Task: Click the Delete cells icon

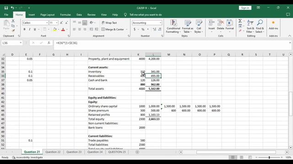Action: (221, 23)
